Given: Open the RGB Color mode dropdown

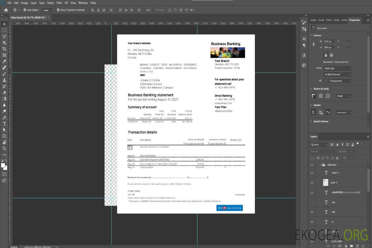Looking at the screenshot, I should click(x=337, y=68).
